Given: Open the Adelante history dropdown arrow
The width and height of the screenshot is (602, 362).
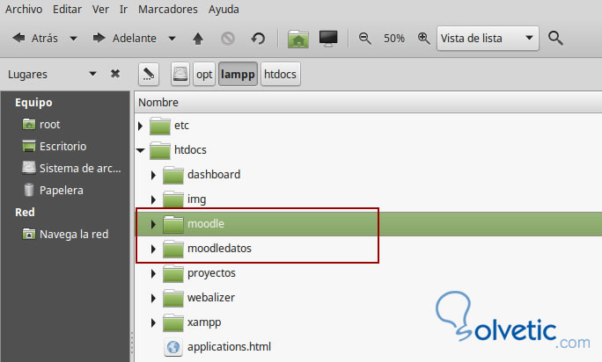Looking at the screenshot, I should point(172,39).
